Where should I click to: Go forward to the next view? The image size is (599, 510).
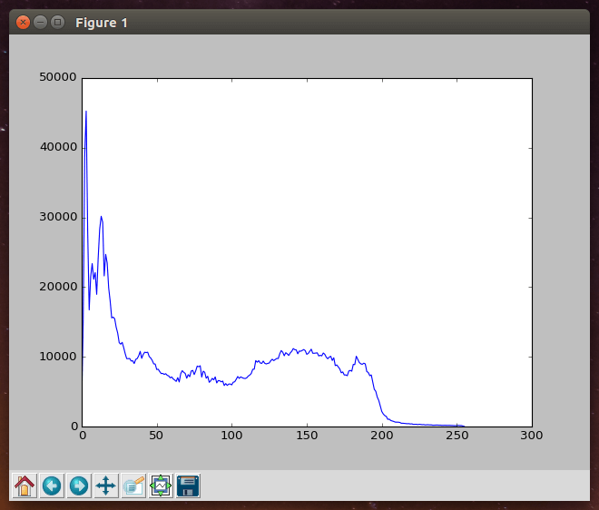point(79,485)
